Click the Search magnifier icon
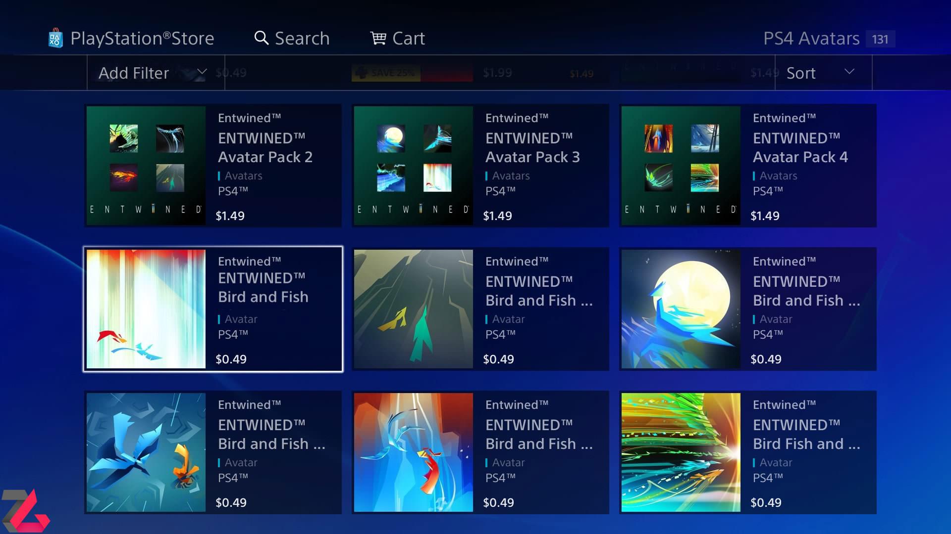951x534 pixels. (x=261, y=38)
